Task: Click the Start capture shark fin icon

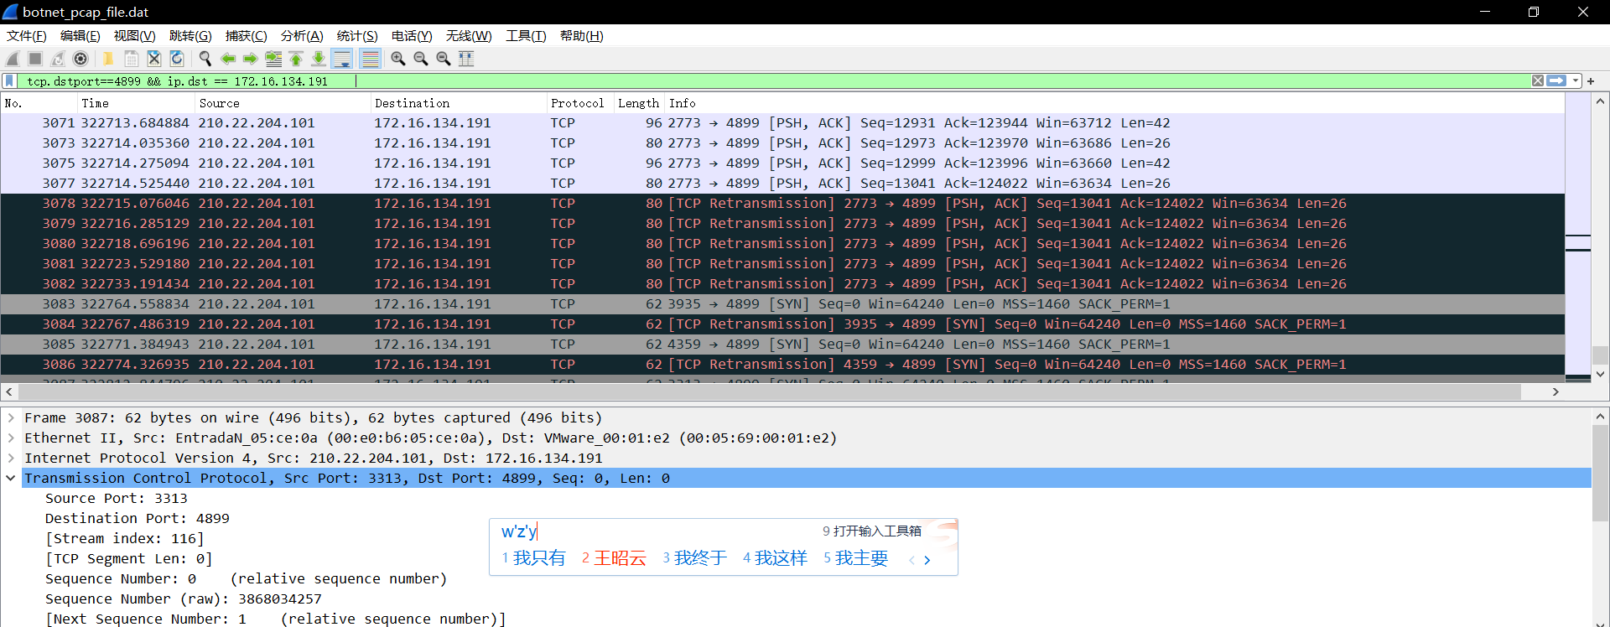Action: [13, 59]
